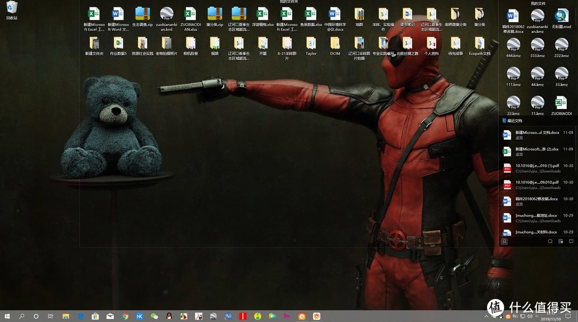Click the user account icon in panel footer

pyautogui.click(x=505, y=241)
